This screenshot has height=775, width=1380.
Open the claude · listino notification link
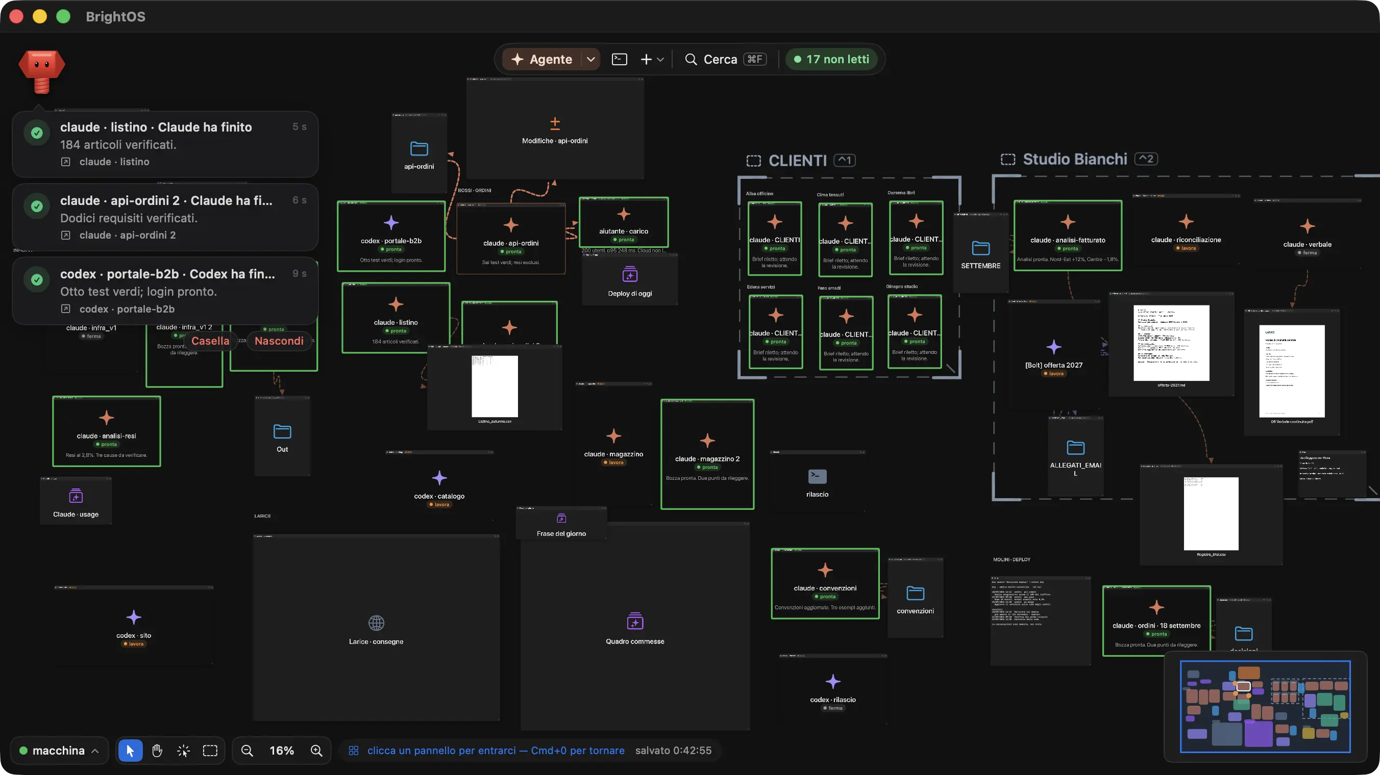106,162
